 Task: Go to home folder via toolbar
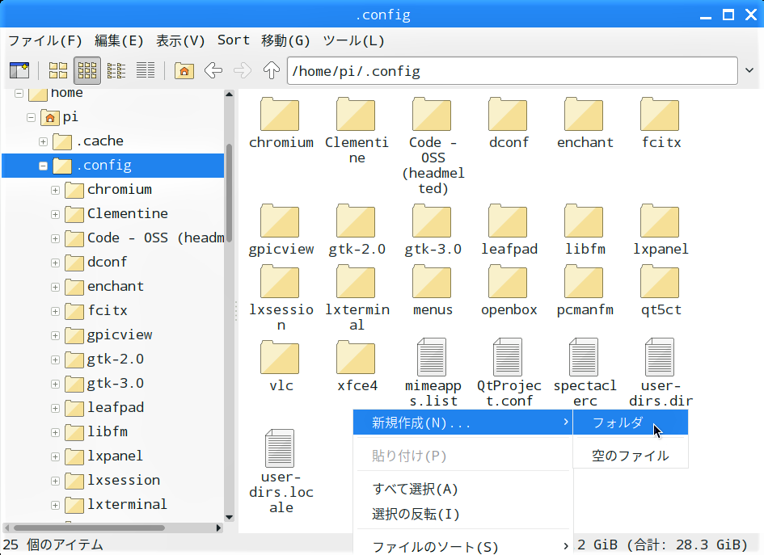tap(184, 70)
